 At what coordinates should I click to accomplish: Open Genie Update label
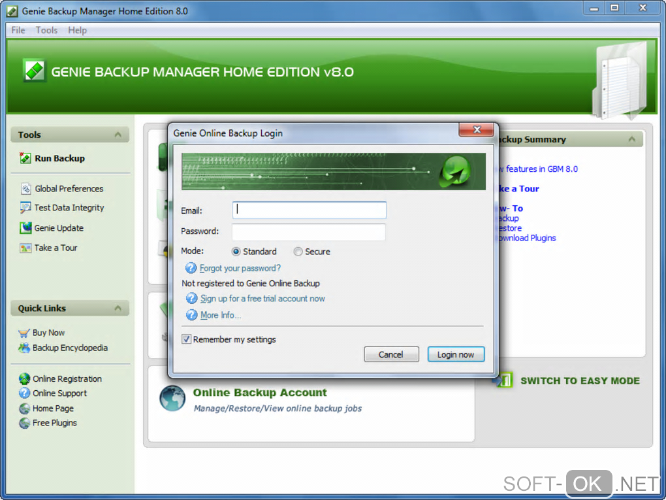(x=59, y=228)
